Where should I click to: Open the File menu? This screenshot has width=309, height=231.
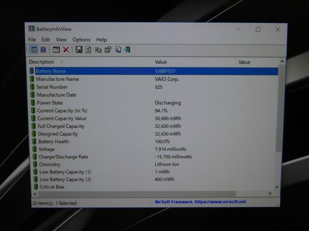(32, 40)
